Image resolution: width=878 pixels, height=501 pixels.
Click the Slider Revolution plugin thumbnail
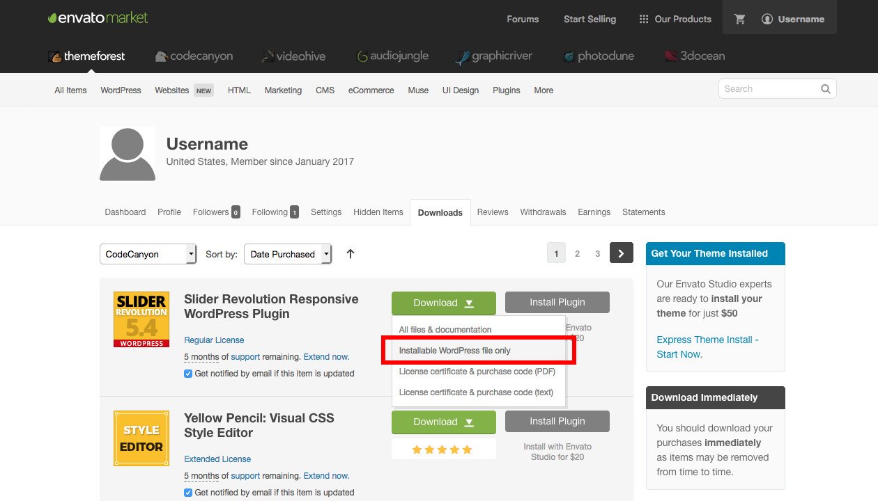[141, 319]
